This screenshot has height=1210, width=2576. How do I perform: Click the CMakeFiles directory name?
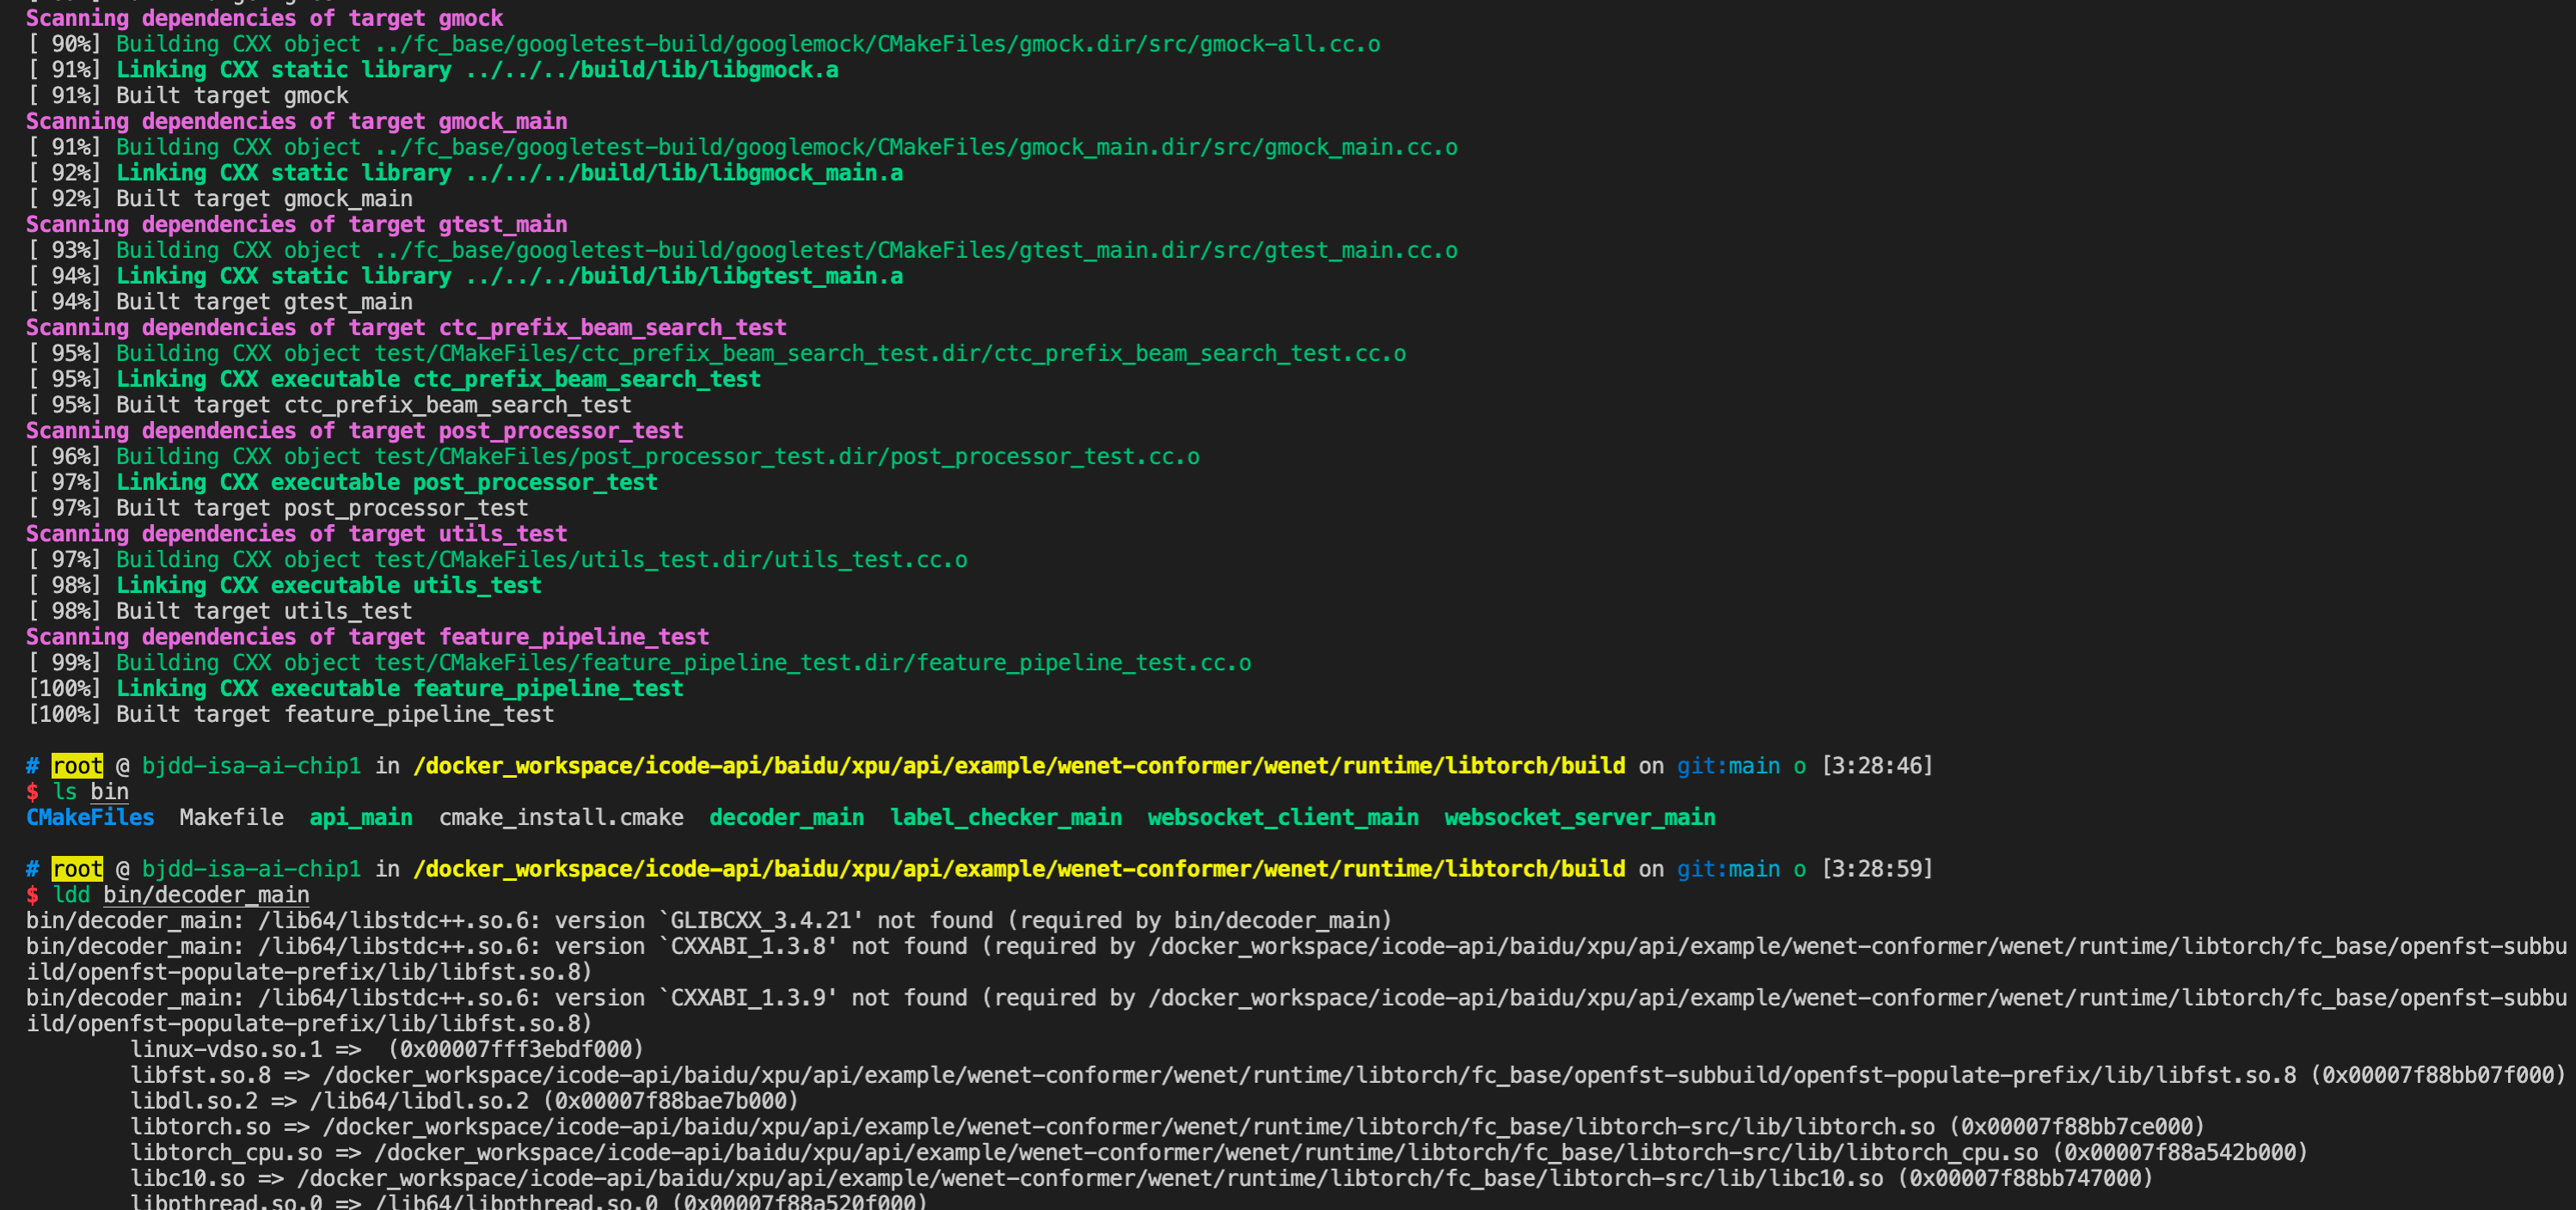pos(90,817)
